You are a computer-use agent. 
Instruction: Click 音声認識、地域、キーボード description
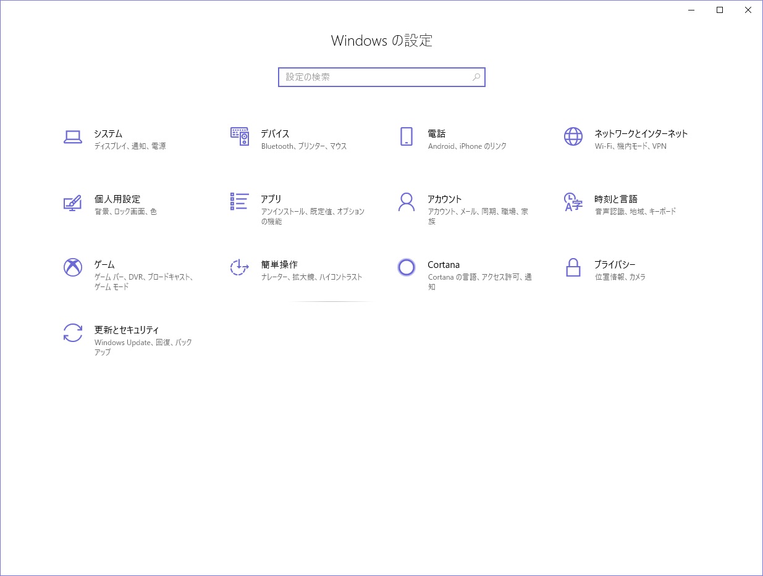pyautogui.click(x=636, y=212)
